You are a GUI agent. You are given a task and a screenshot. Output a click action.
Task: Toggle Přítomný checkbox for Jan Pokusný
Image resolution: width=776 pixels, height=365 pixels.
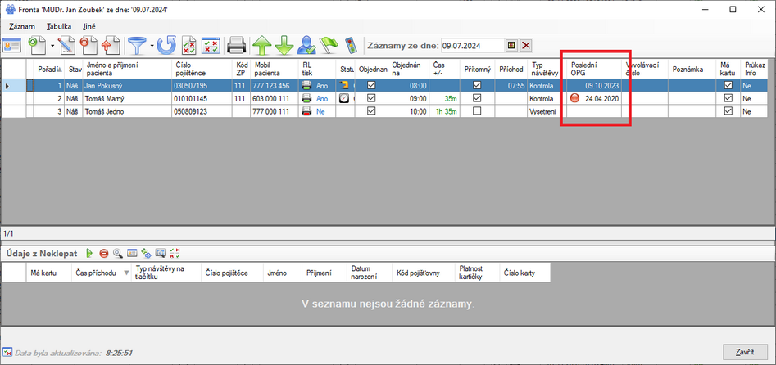click(x=477, y=85)
